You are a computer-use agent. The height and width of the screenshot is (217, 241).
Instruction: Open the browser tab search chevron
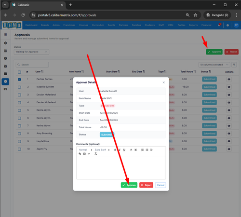5,5
